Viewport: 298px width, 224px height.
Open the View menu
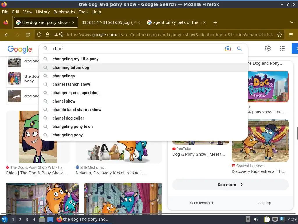[x=28, y=12]
